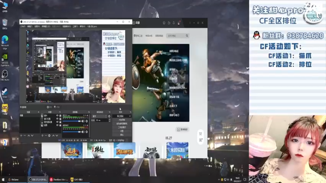Remove the selected source with the minus icon

(x=46, y=135)
